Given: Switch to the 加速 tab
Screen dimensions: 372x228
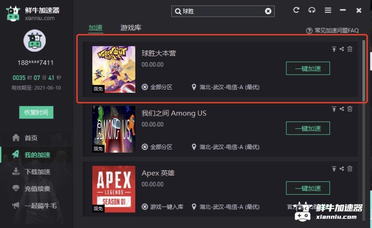Looking at the screenshot, I should click(96, 28).
